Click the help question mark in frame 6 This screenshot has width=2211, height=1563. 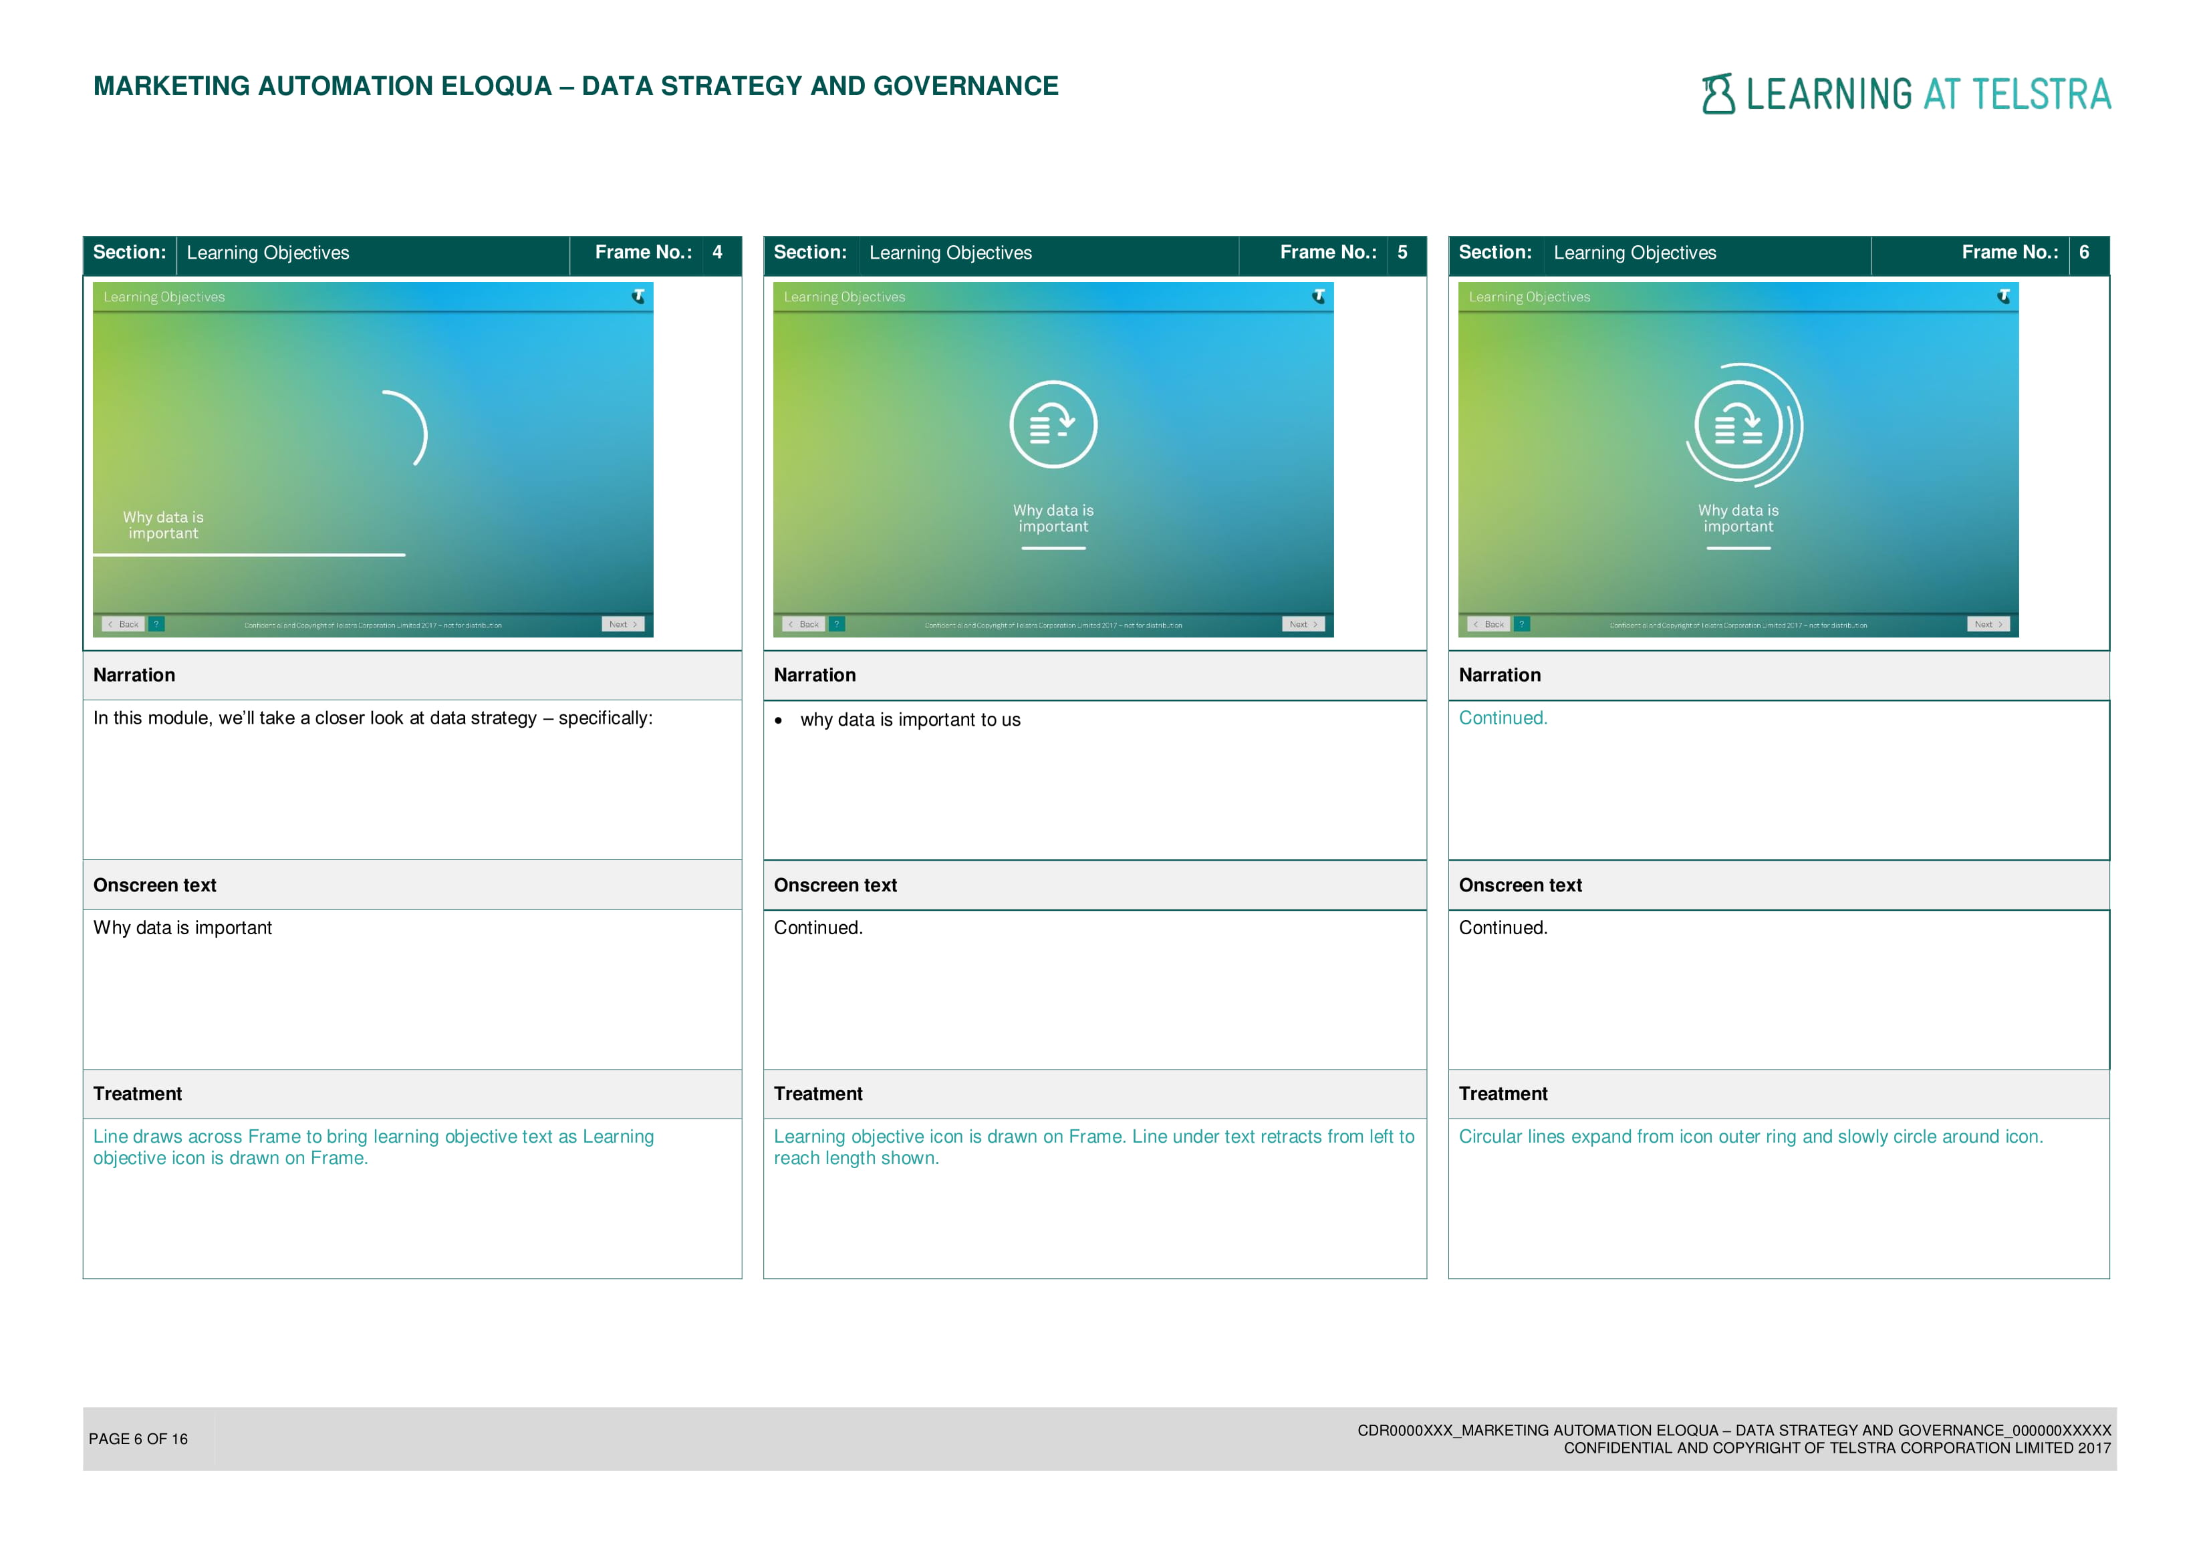click(1521, 624)
